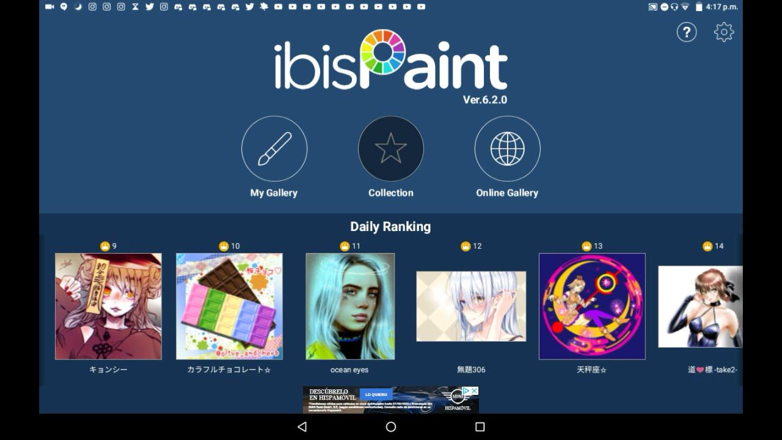Open the rank 14 artwork thumbnail

point(700,306)
